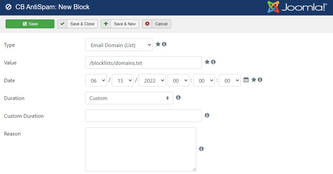Viewport: 333px width, 174px height.
Task: Click Save & Close button
Action: coord(77,24)
